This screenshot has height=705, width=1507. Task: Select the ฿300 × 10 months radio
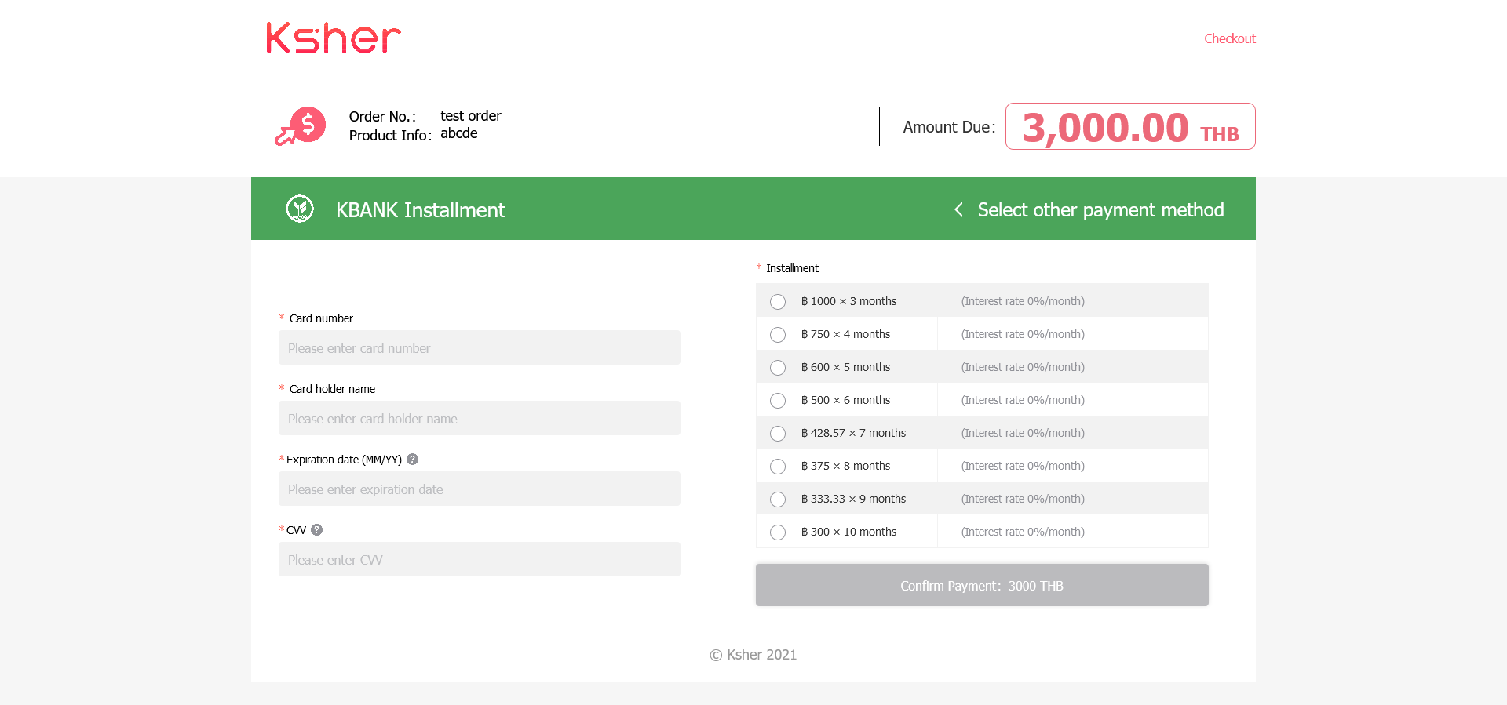coord(778,532)
